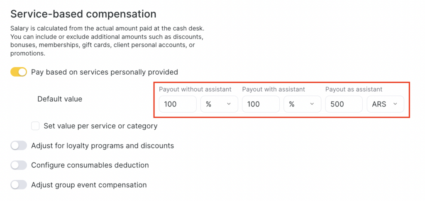The width and height of the screenshot is (425, 201).
Task: Click the 'Adjust group event compensation' label text
Action: click(x=89, y=185)
